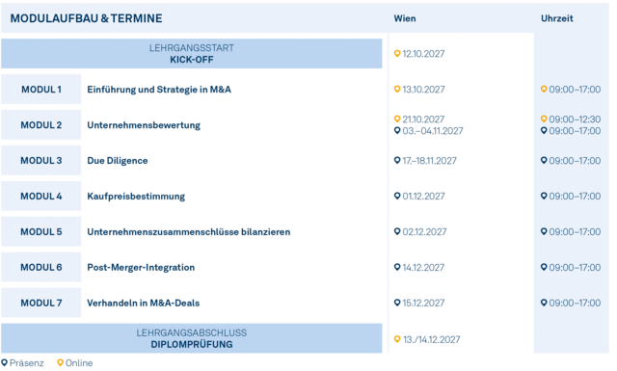Click the MODUL 7 label cell
Image resolution: width=617 pixels, height=371 pixels.
41,303
